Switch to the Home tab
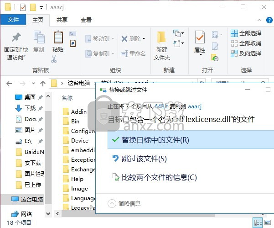 pyautogui.click(x=38, y=20)
